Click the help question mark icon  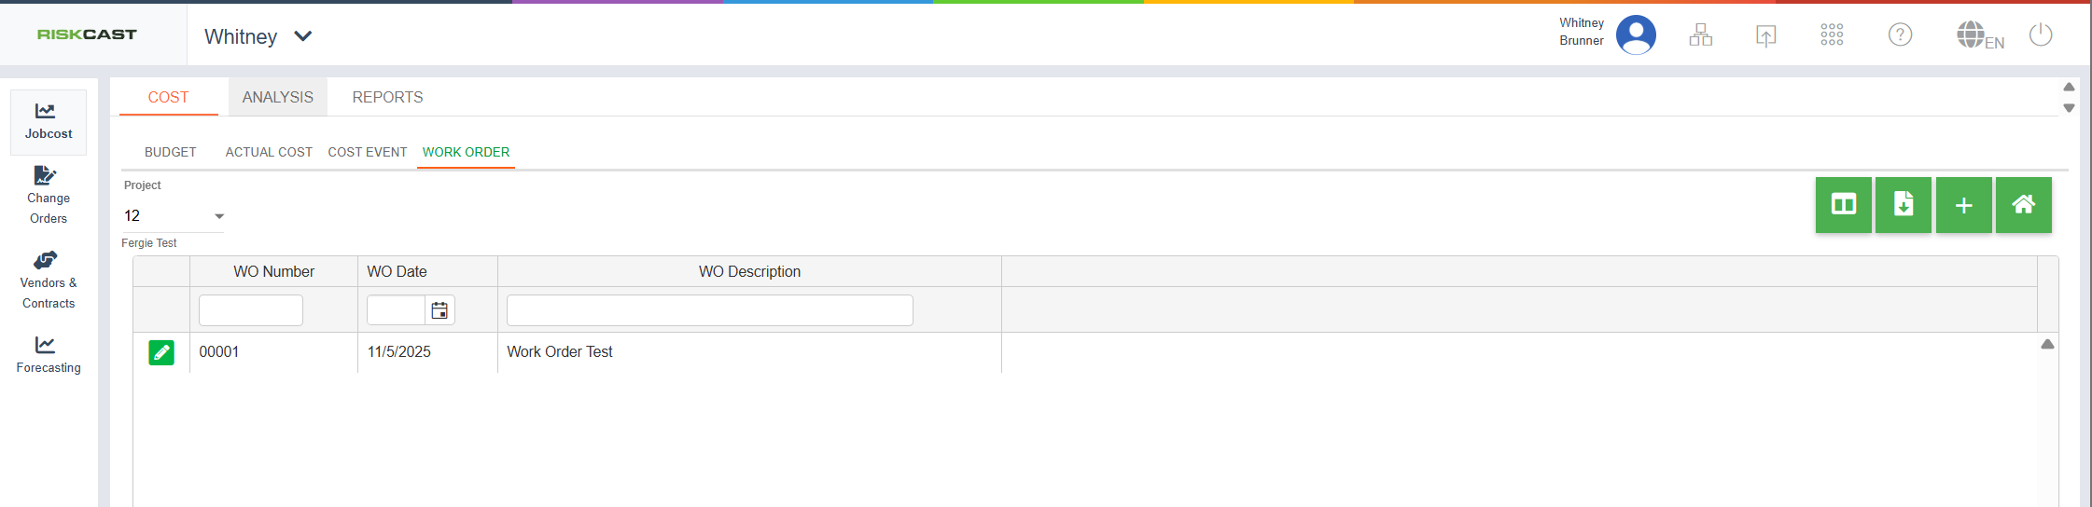coord(1900,35)
